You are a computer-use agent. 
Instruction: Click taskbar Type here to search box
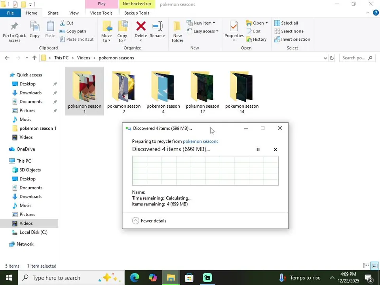tap(71, 278)
